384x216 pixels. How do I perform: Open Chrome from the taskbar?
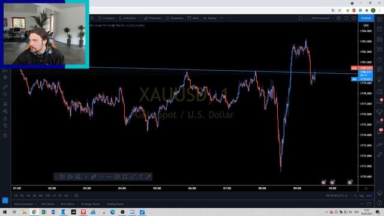coord(34,212)
